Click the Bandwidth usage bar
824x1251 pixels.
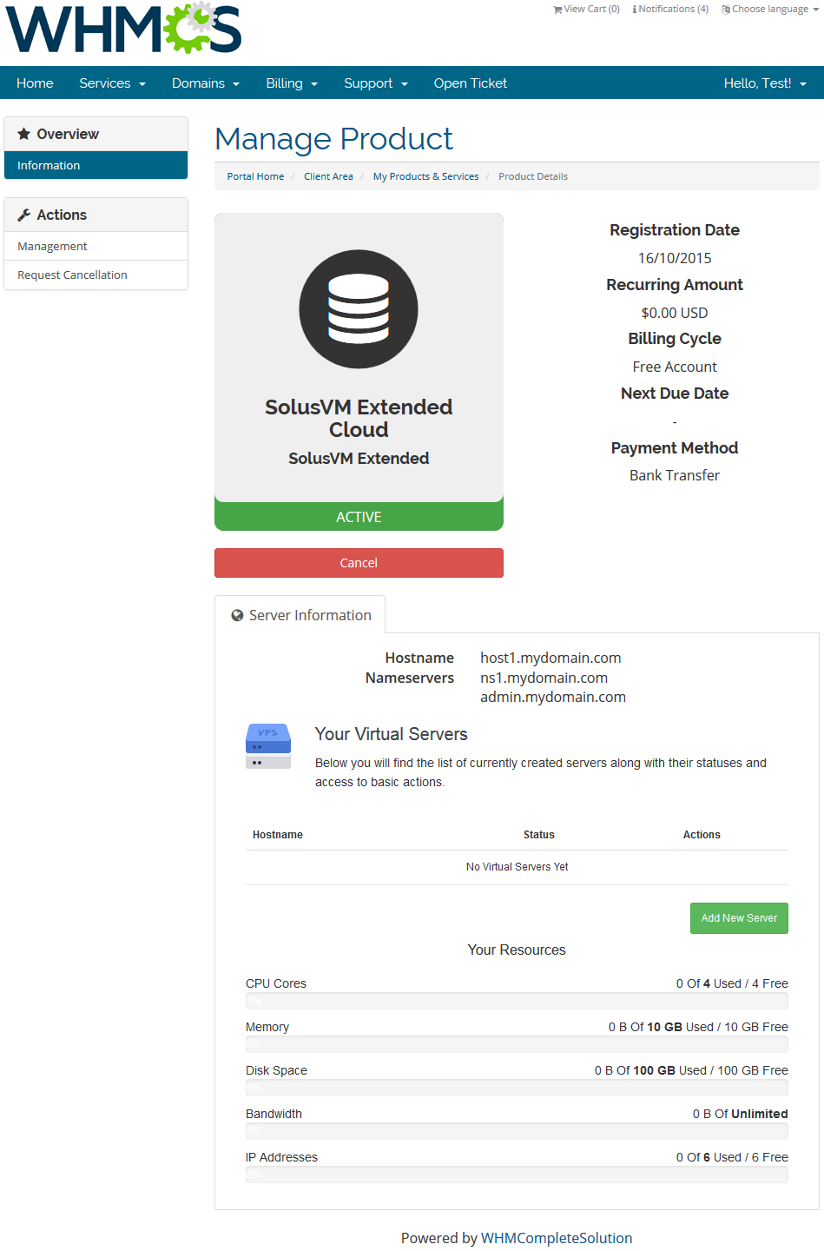(517, 1131)
